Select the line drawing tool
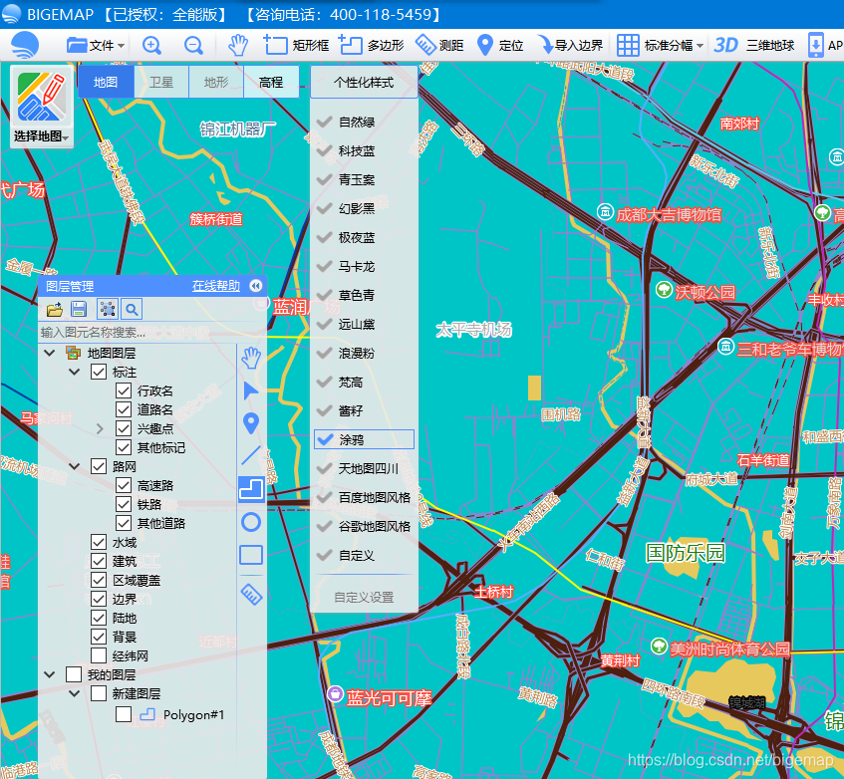This screenshot has height=779, width=844. (x=251, y=455)
